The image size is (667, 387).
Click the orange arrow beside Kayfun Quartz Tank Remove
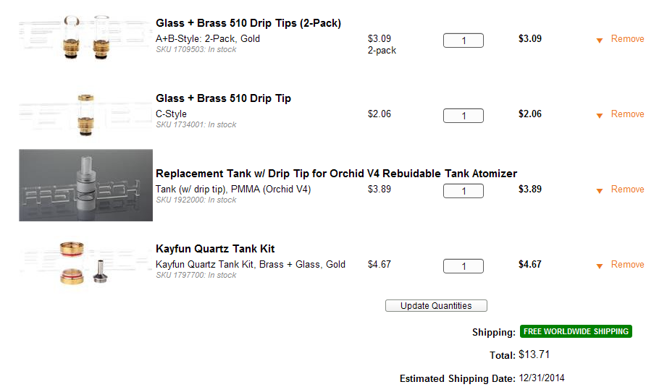(x=600, y=266)
